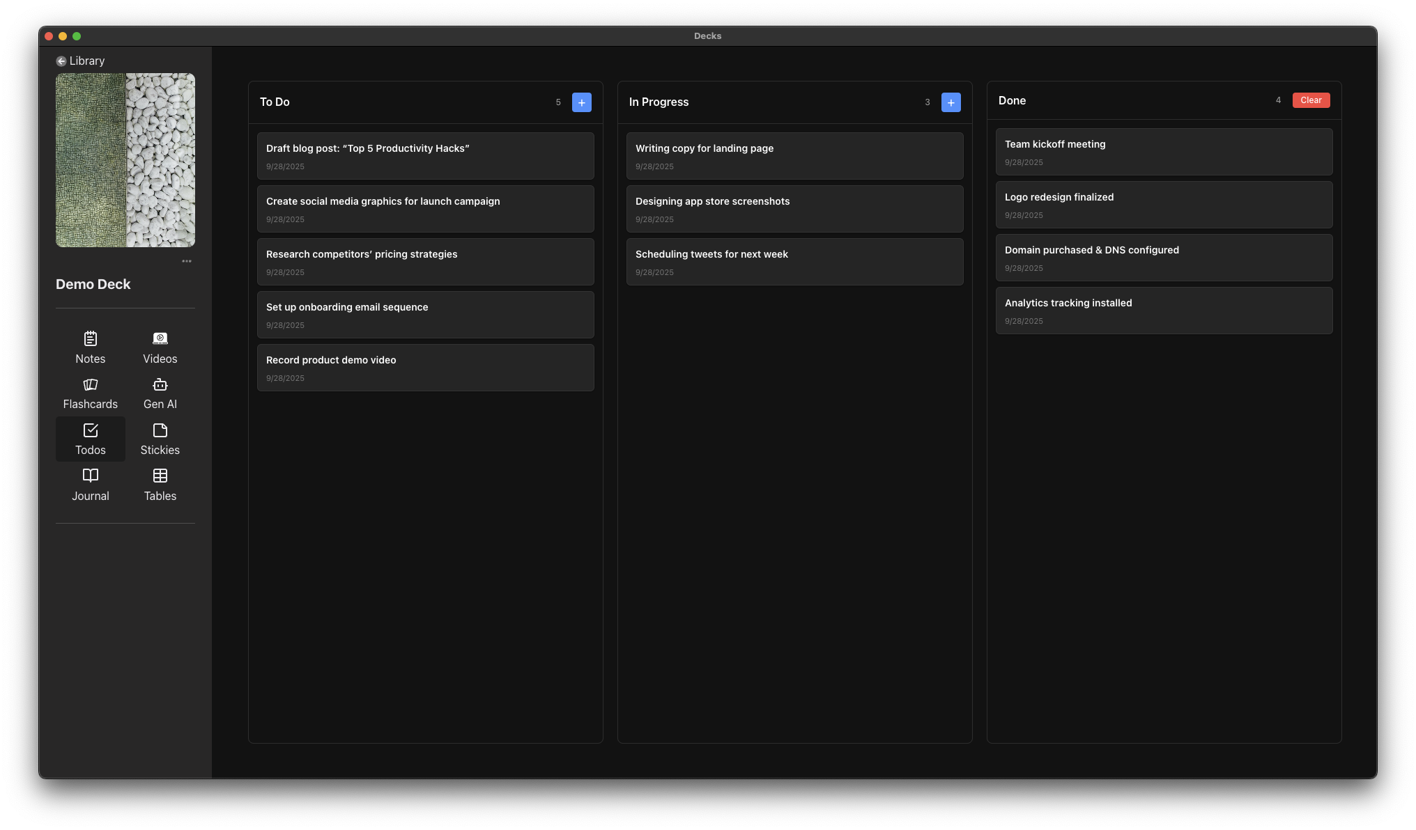Viewport: 1416px width, 830px height.
Task: Open the Tables grid icon
Action: click(x=160, y=476)
